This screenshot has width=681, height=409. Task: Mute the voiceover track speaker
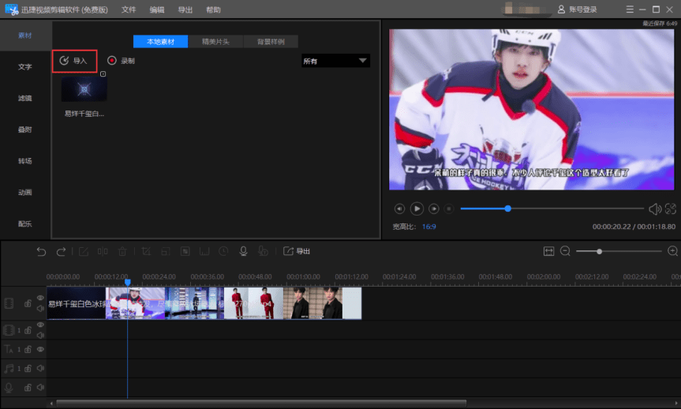(x=40, y=387)
